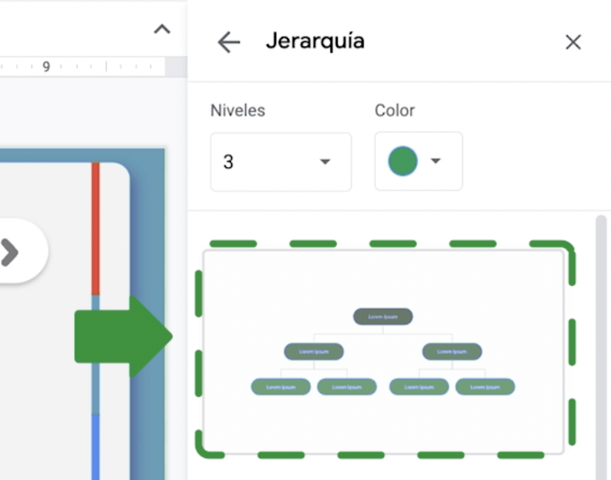Click the dropdown arrow beside Niveles value 3

pos(324,162)
